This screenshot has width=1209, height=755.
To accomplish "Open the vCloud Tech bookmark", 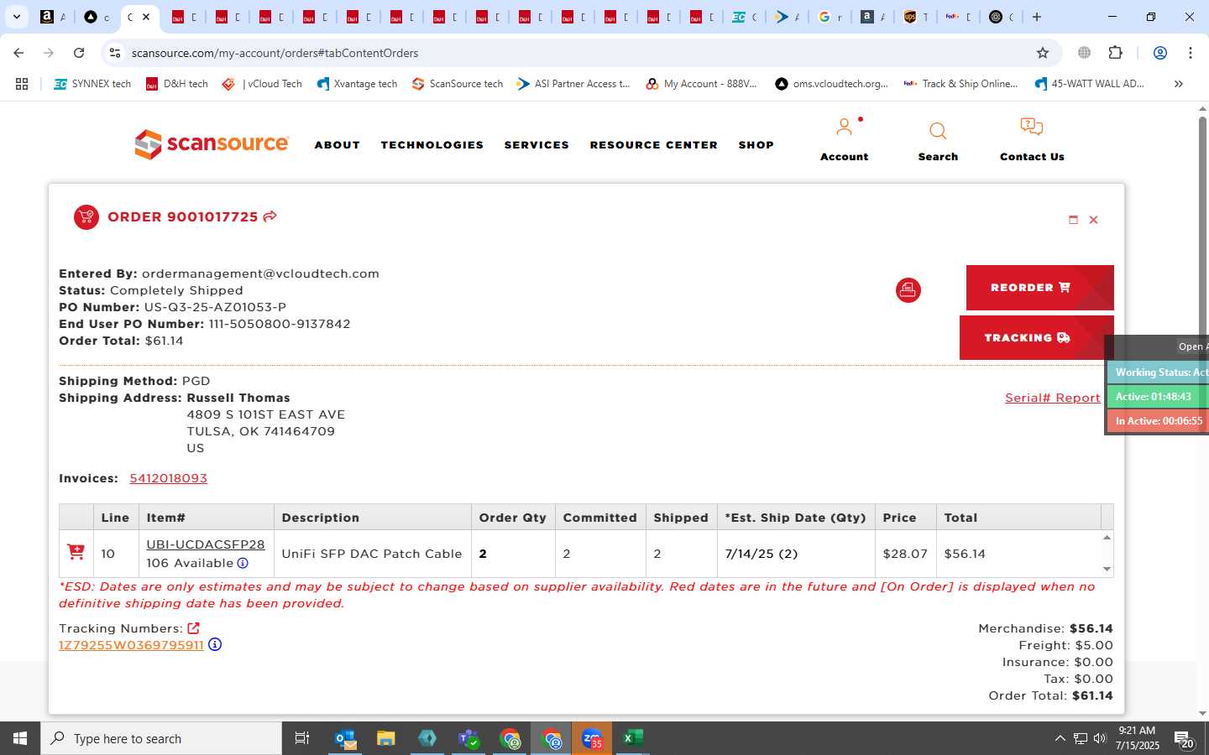I will 262,84.
